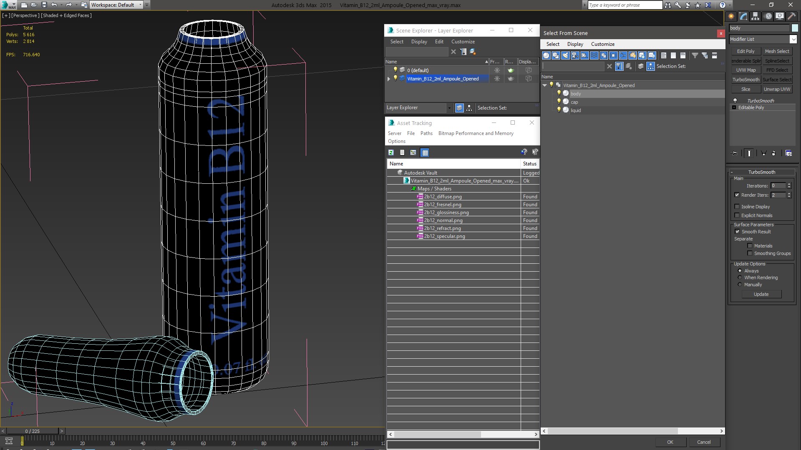Toggle TurboSmooth modifier lightbulb in stack
The image size is (801, 450).
pos(735,101)
